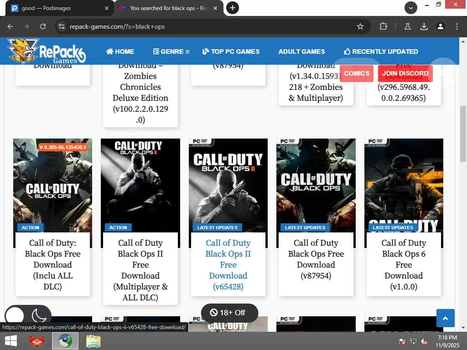Open 'Call of Duty Black Ops Free Download (v87954)' link
This screenshot has height=350, width=467.
316,259
